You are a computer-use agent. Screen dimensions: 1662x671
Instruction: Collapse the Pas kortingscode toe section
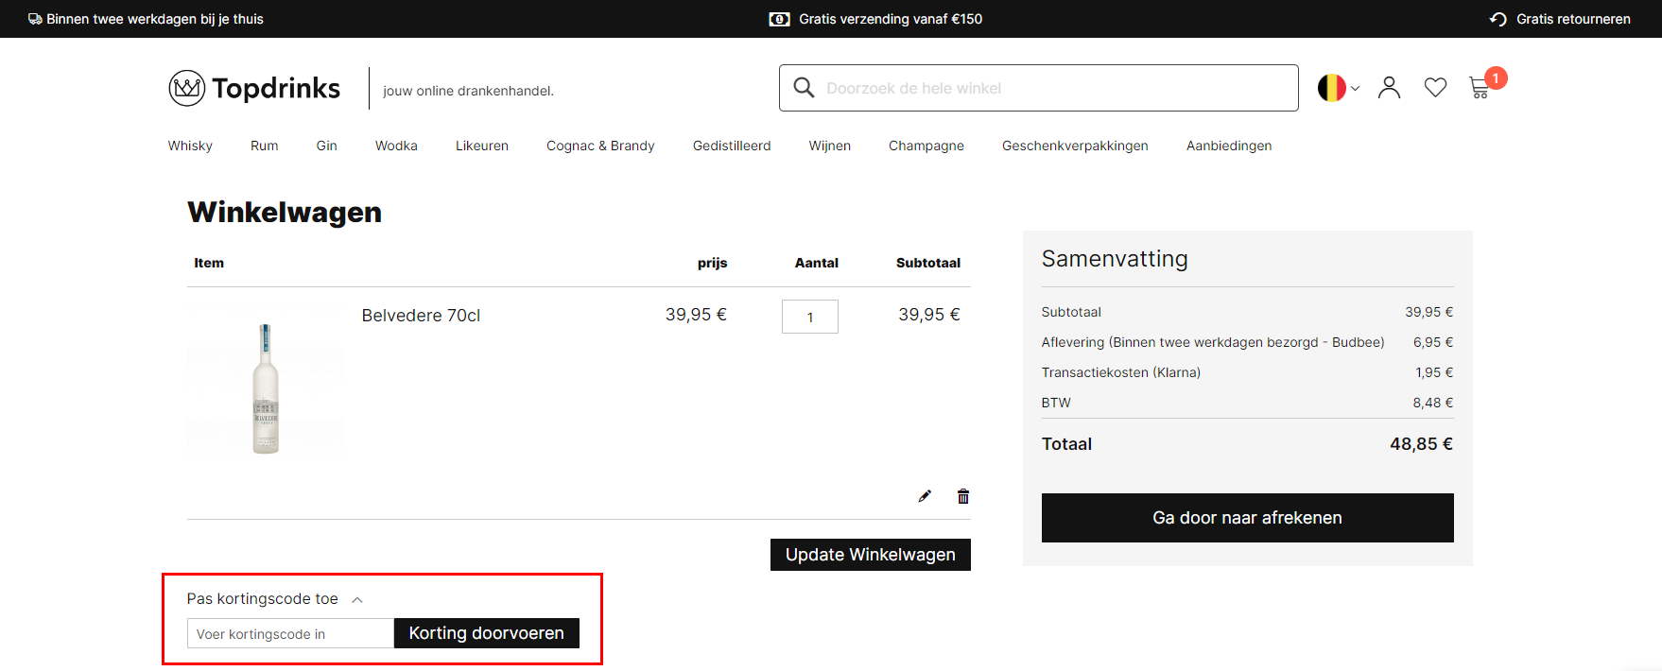pyautogui.click(x=357, y=599)
